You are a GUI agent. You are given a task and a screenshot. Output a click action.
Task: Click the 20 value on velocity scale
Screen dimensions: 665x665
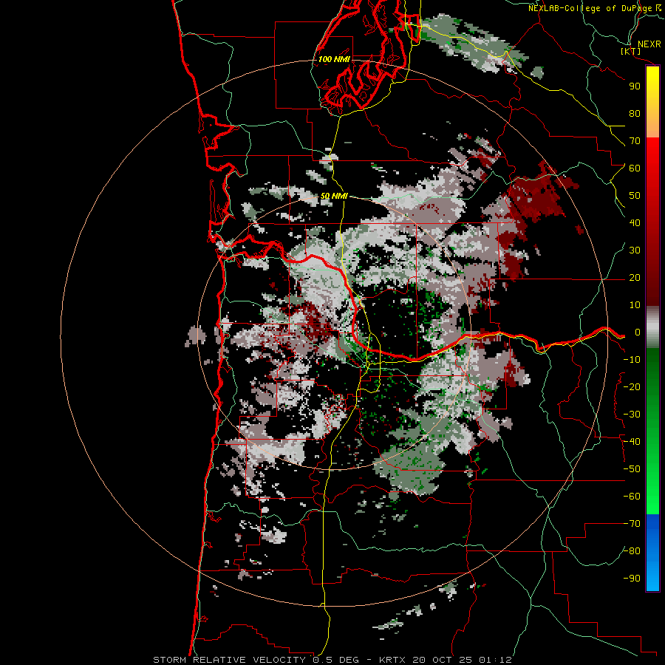coord(635,278)
